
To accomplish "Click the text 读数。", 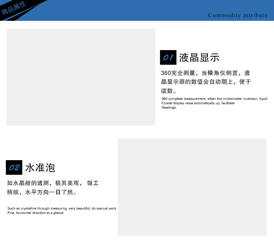I will tap(168, 91).
